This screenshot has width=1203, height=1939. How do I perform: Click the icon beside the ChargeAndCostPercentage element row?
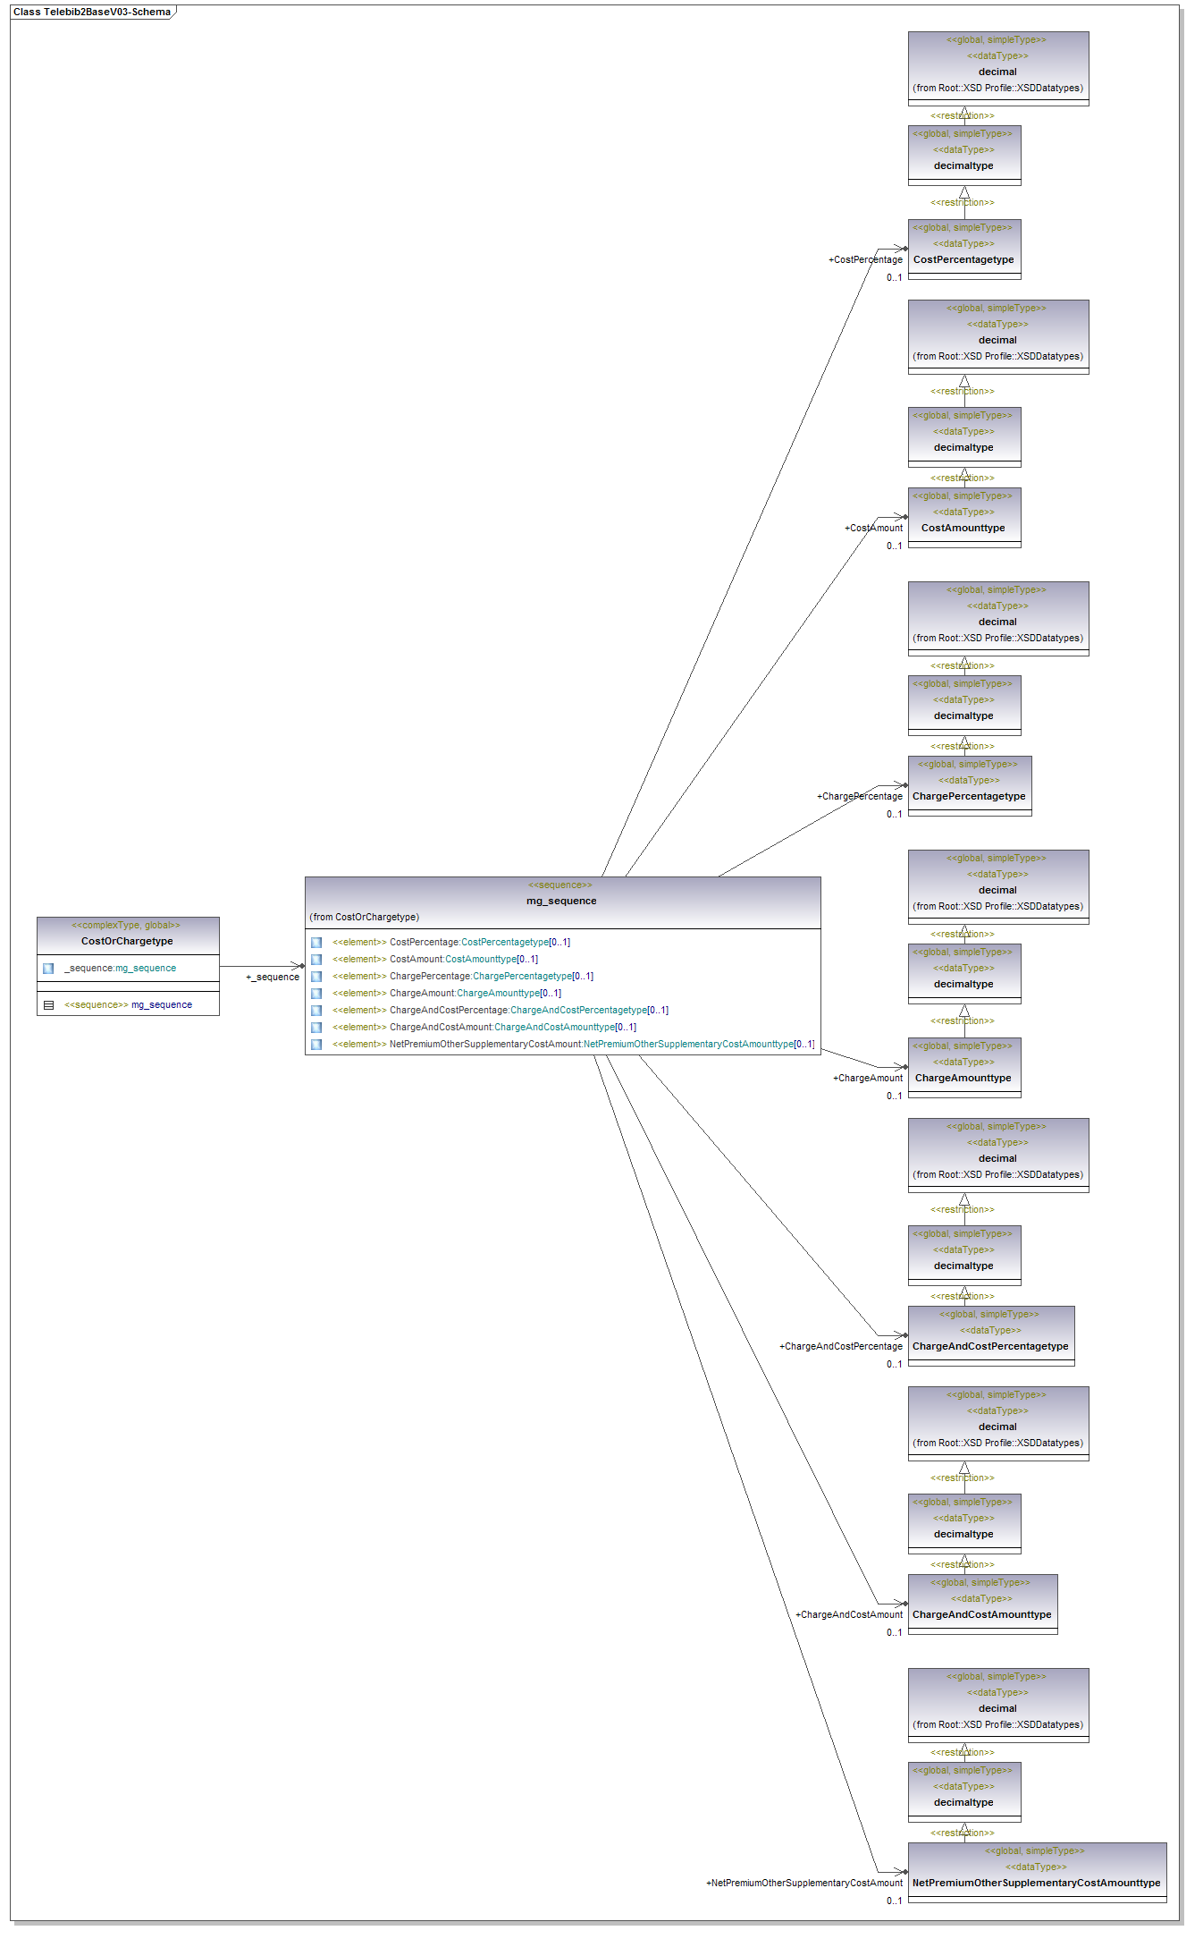coord(316,1011)
